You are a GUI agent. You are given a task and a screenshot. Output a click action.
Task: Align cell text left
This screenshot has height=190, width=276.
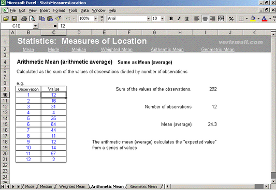197,19
